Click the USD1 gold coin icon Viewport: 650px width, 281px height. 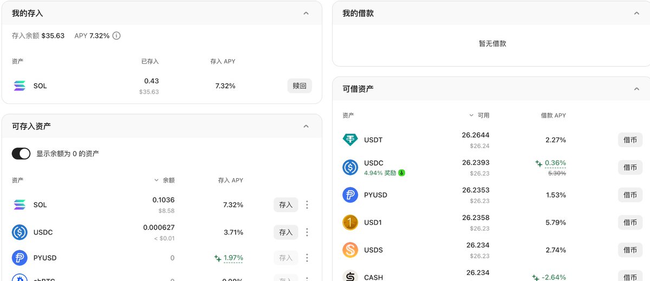point(350,223)
